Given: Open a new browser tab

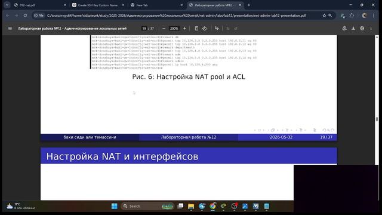Looking at the screenshot, I should [249, 5].
